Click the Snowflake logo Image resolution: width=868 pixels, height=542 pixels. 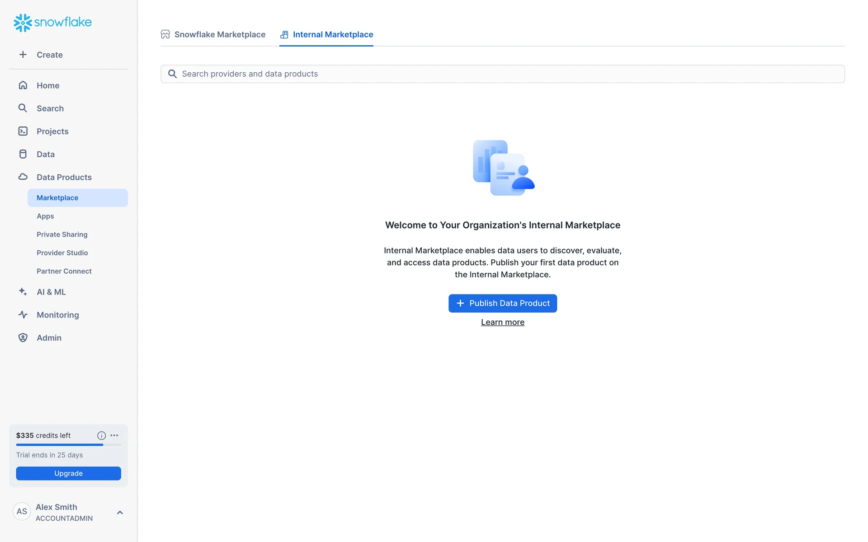point(52,22)
